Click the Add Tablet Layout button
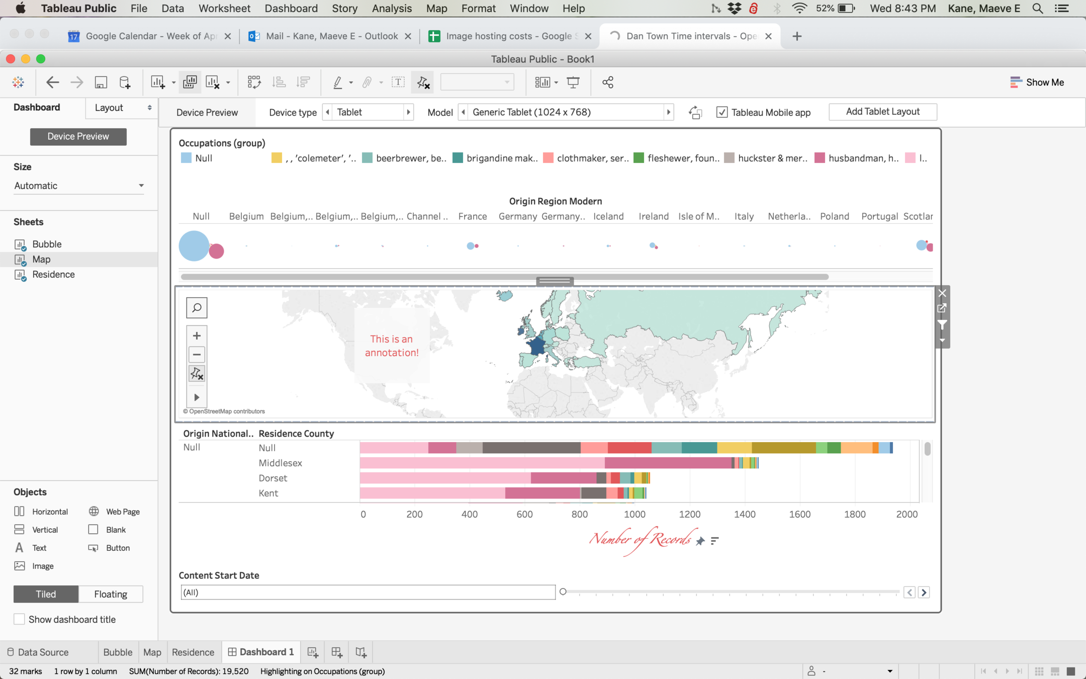This screenshot has height=679, width=1086. tap(882, 112)
